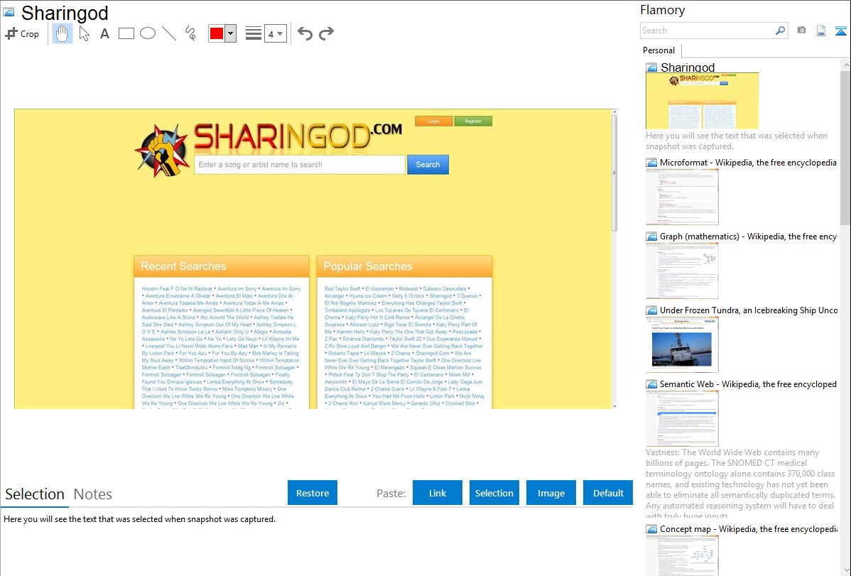Click the Paste Image button
Screen dimensions: 851x576
tap(551, 493)
